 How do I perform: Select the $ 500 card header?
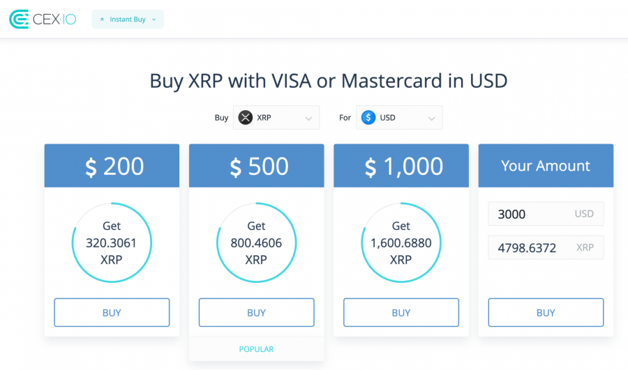[x=256, y=166]
